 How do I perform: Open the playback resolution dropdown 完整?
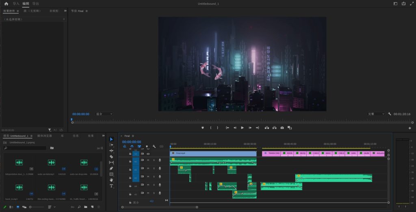point(376,114)
